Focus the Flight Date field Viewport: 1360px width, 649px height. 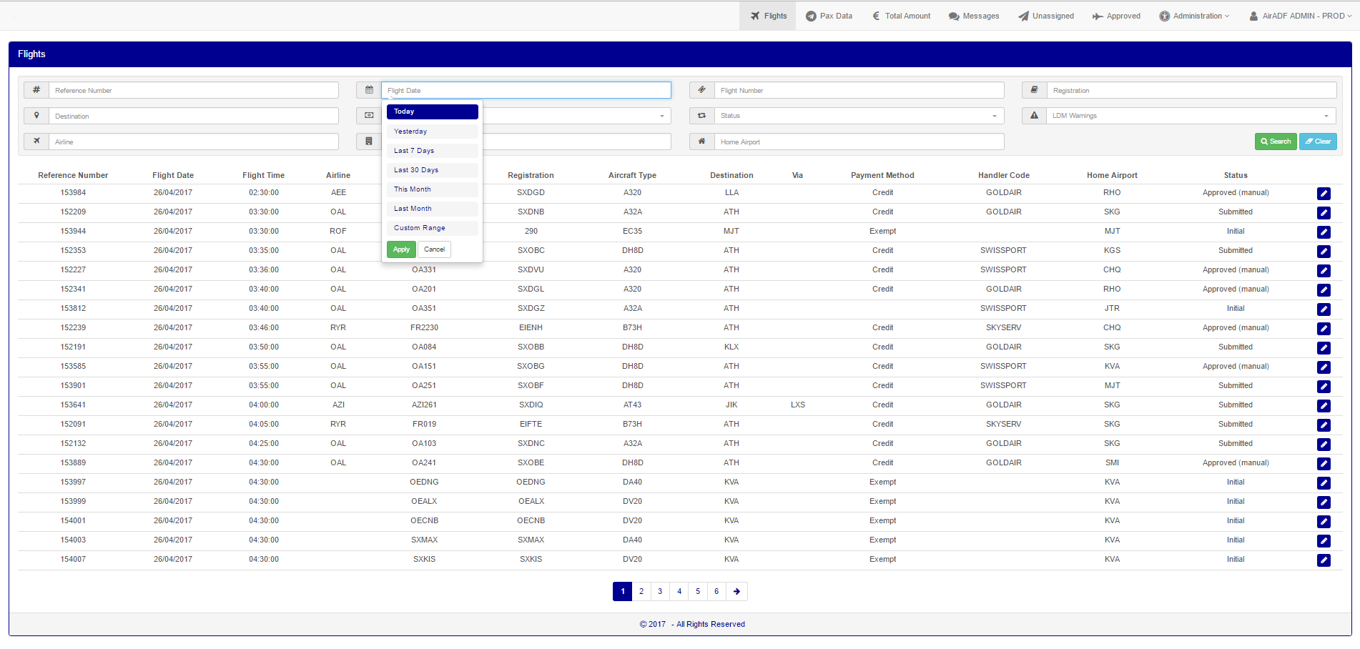tap(526, 90)
